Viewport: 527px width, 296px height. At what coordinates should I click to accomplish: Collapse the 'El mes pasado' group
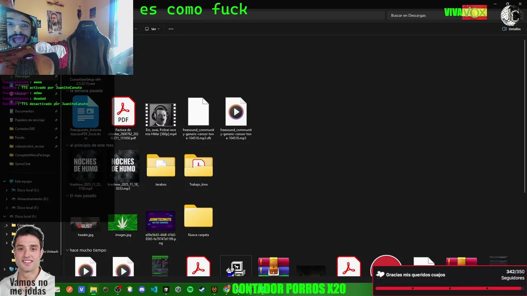[68, 196]
